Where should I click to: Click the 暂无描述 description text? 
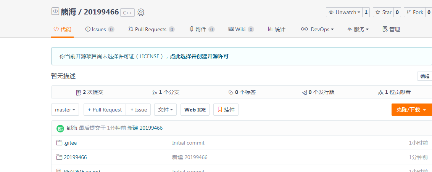pyautogui.click(x=63, y=76)
